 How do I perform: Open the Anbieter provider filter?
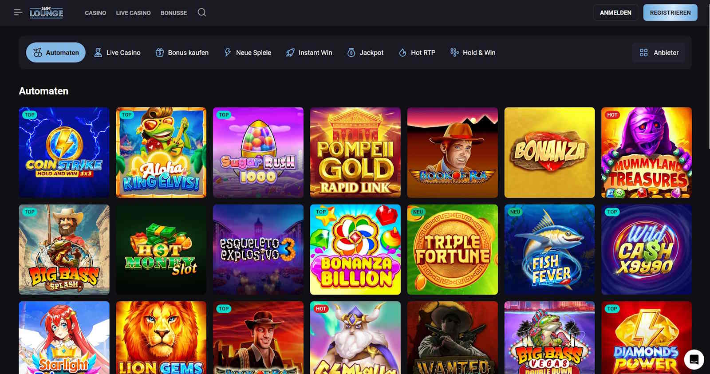(659, 53)
